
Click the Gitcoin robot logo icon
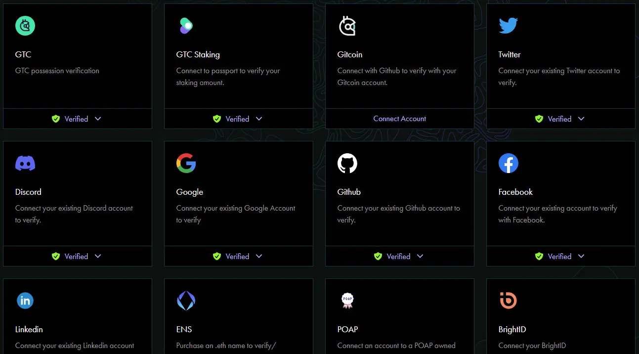pyautogui.click(x=347, y=26)
